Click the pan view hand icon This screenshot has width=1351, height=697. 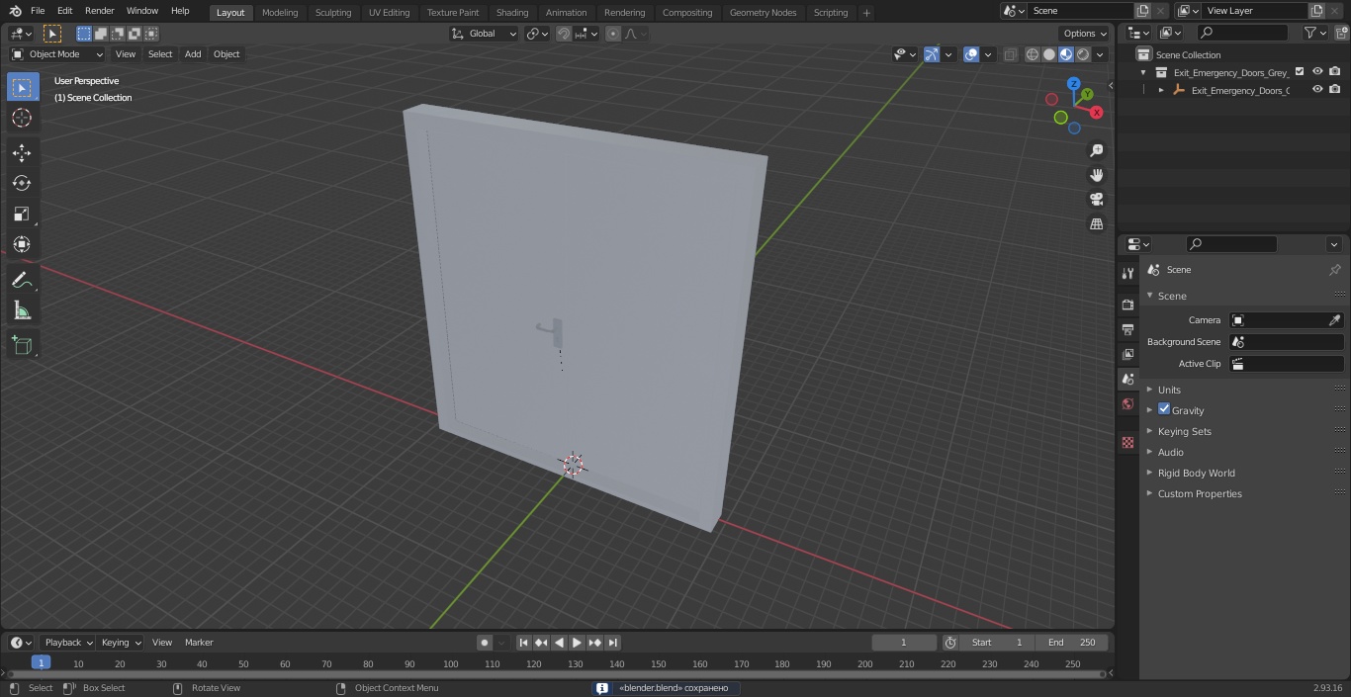(x=1096, y=175)
